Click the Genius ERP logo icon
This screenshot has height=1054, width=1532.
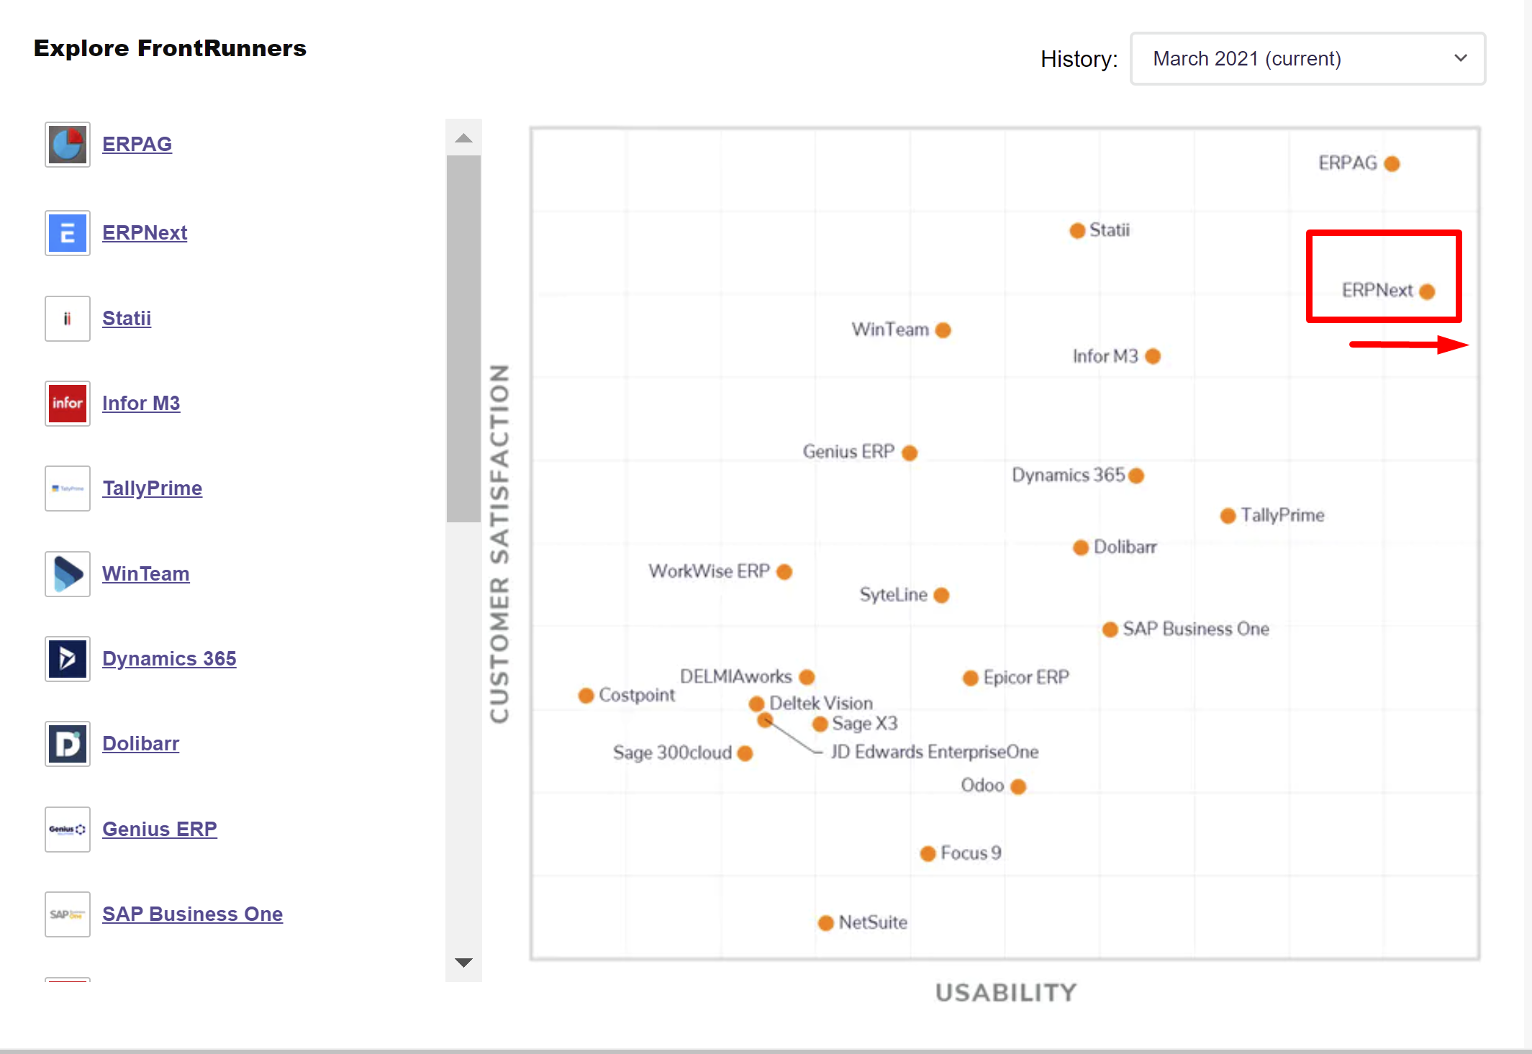point(67,829)
